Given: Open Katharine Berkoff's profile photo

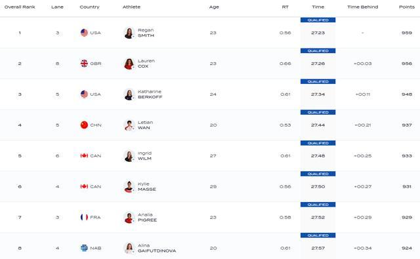Looking at the screenshot, I should pyautogui.click(x=129, y=94).
